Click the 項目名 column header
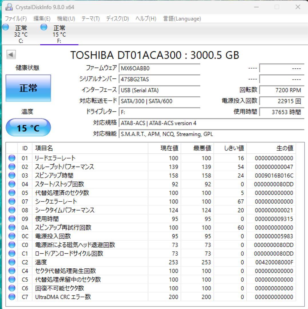The width and height of the screenshot is (308, 309). [90, 148]
